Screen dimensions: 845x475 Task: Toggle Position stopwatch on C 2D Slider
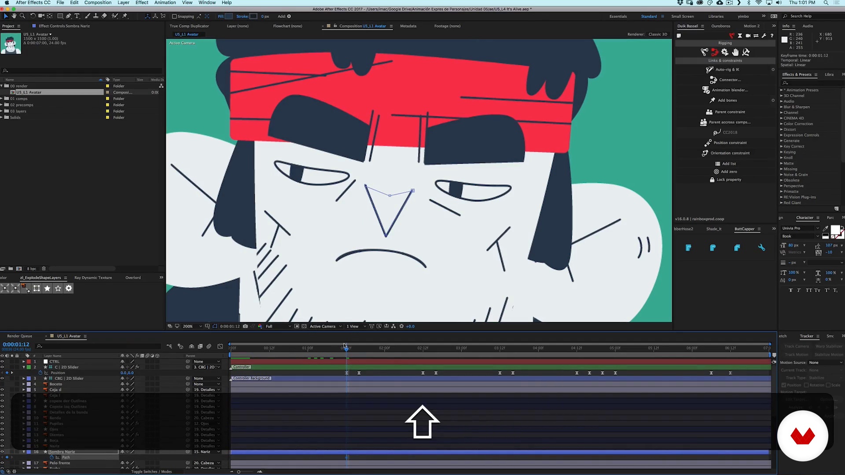point(40,373)
